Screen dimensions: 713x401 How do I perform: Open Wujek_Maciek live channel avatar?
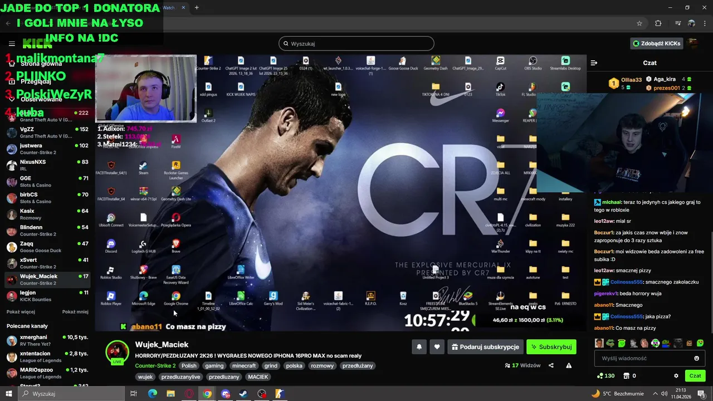pos(117,352)
